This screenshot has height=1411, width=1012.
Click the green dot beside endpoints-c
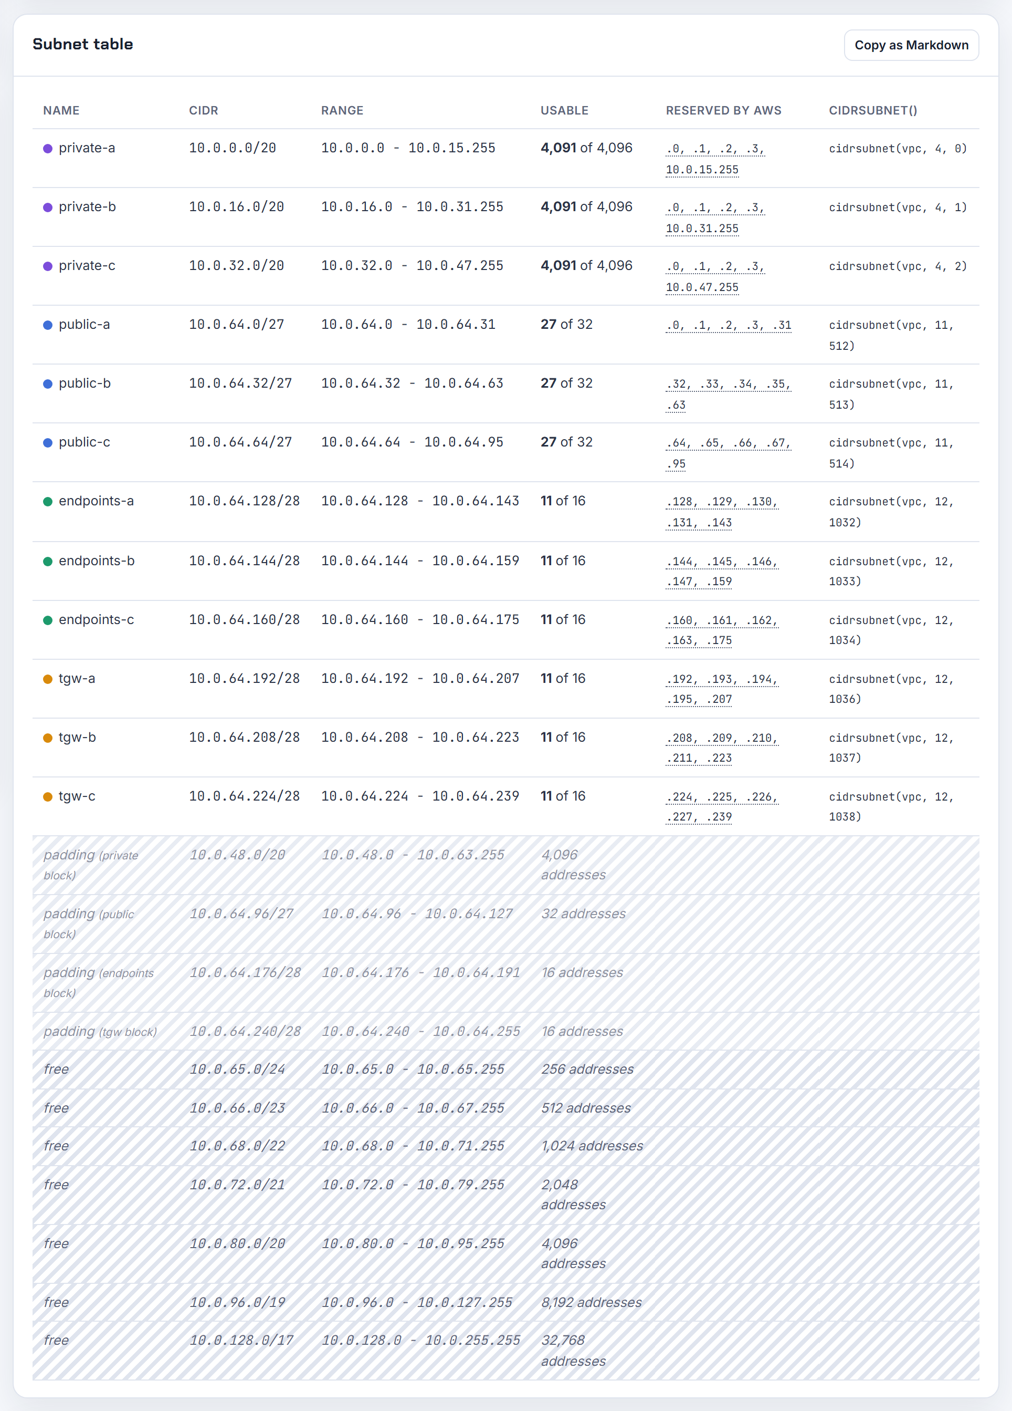point(48,620)
